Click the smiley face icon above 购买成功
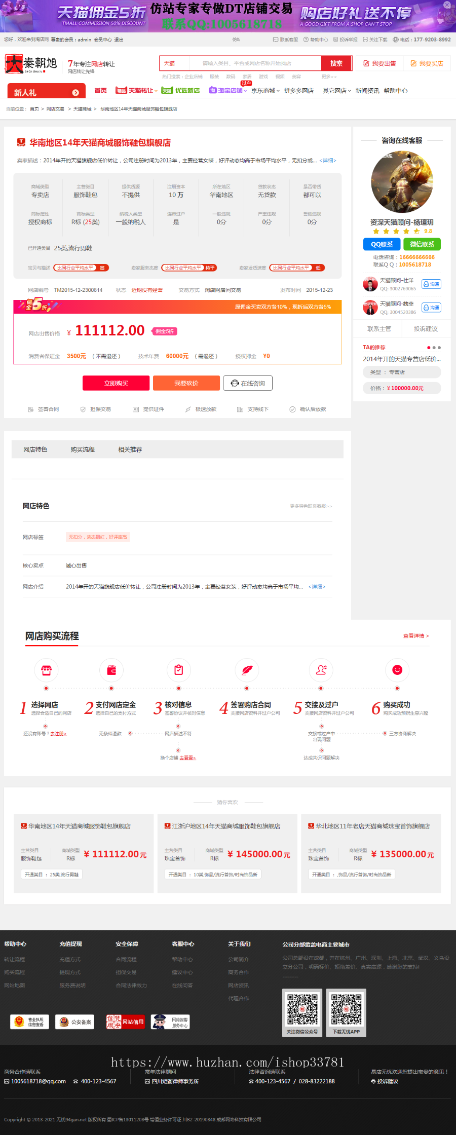 click(x=397, y=670)
